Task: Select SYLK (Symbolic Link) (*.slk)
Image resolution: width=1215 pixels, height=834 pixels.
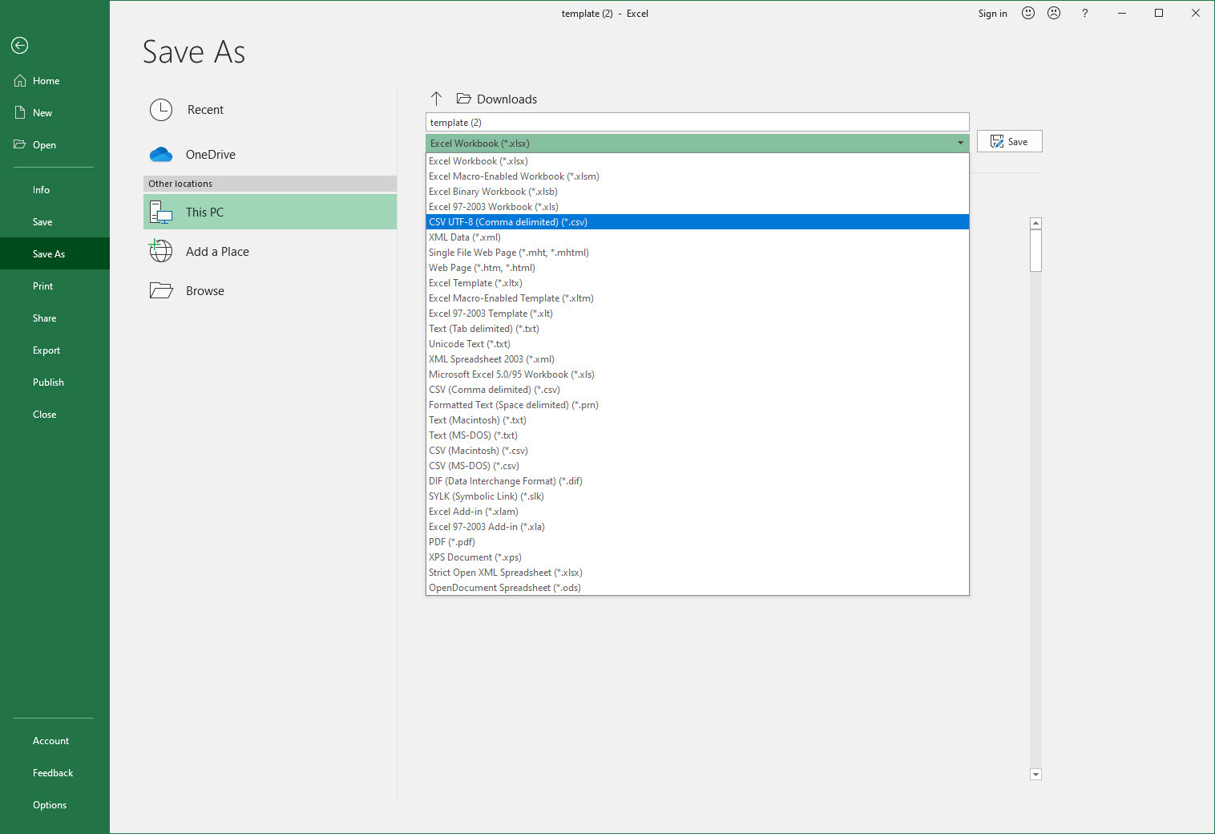Action: pos(697,496)
